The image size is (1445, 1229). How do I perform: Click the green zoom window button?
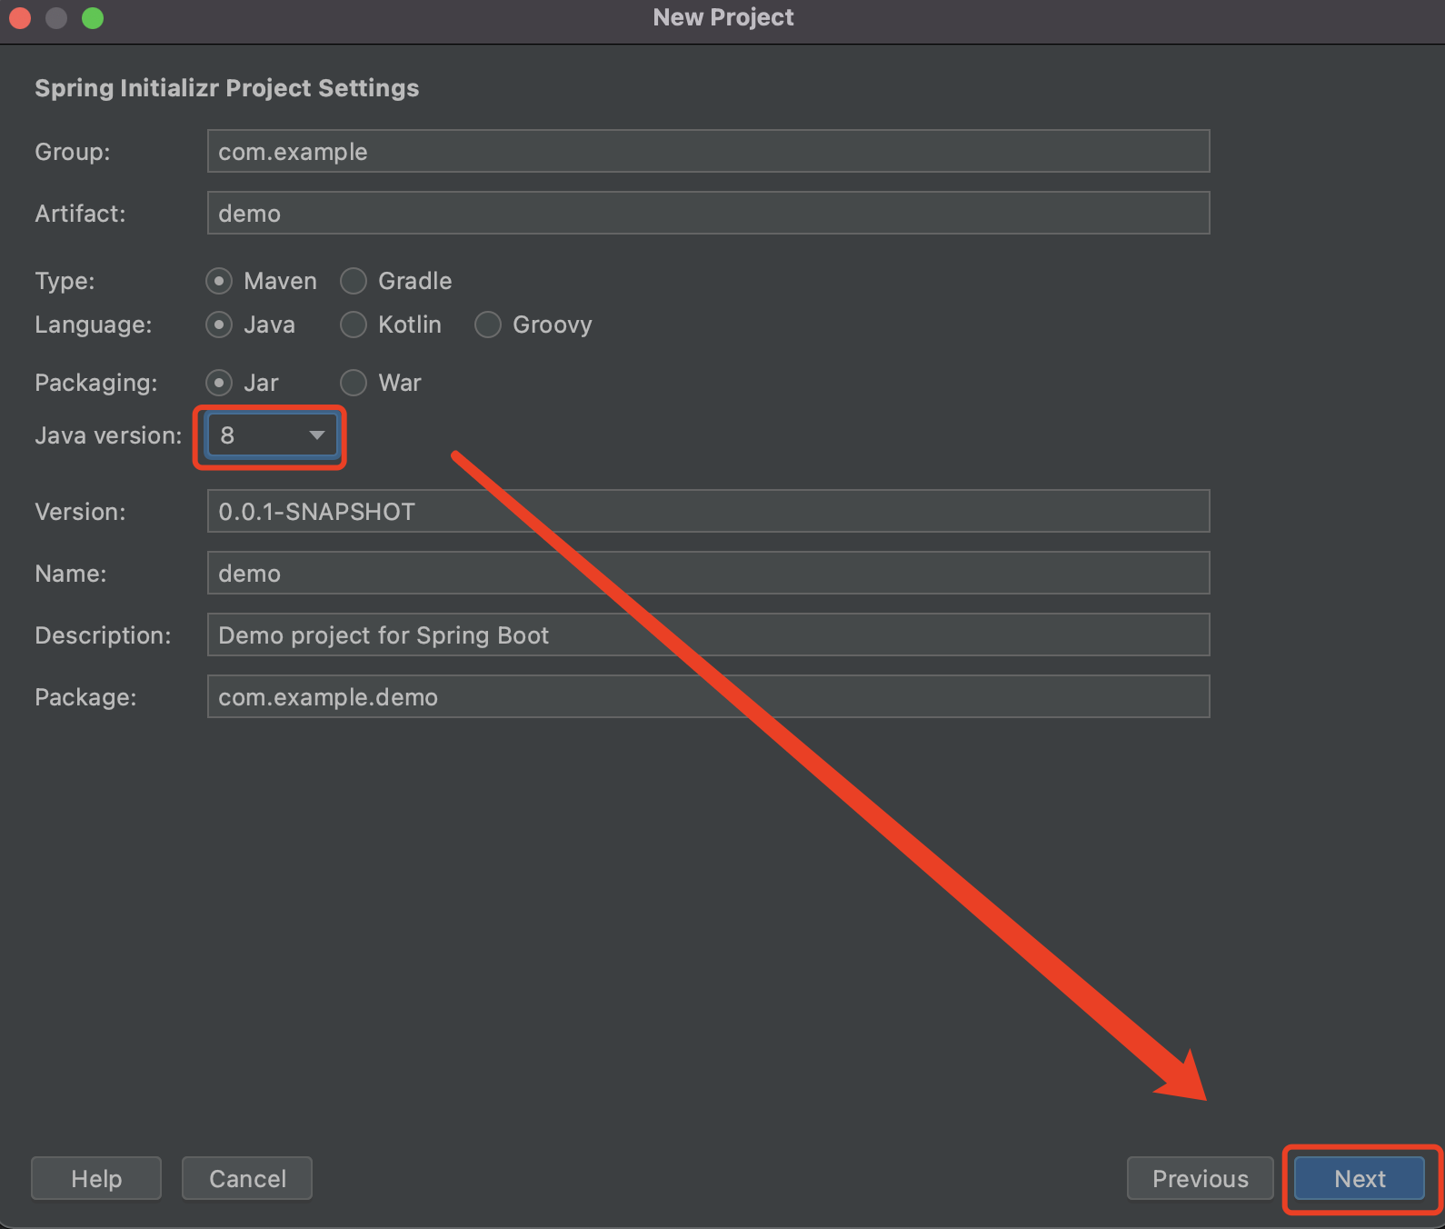pos(93,18)
